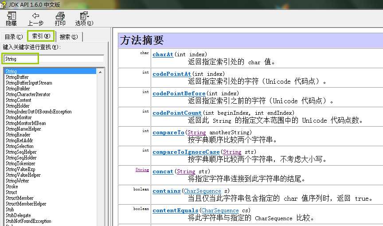Select StringTokenizer in the index list
383x226 pixels.
click(20, 164)
